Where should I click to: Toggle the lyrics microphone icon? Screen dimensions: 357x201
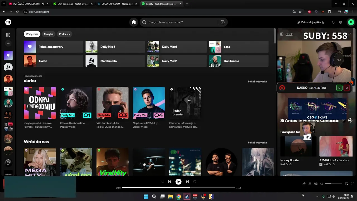[x=304, y=184]
